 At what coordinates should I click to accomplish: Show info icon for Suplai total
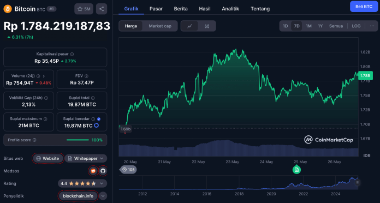click(x=93, y=98)
